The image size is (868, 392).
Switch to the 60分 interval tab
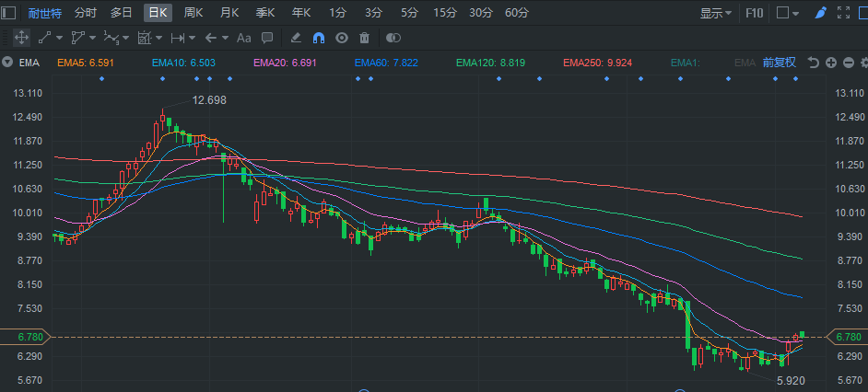517,13
